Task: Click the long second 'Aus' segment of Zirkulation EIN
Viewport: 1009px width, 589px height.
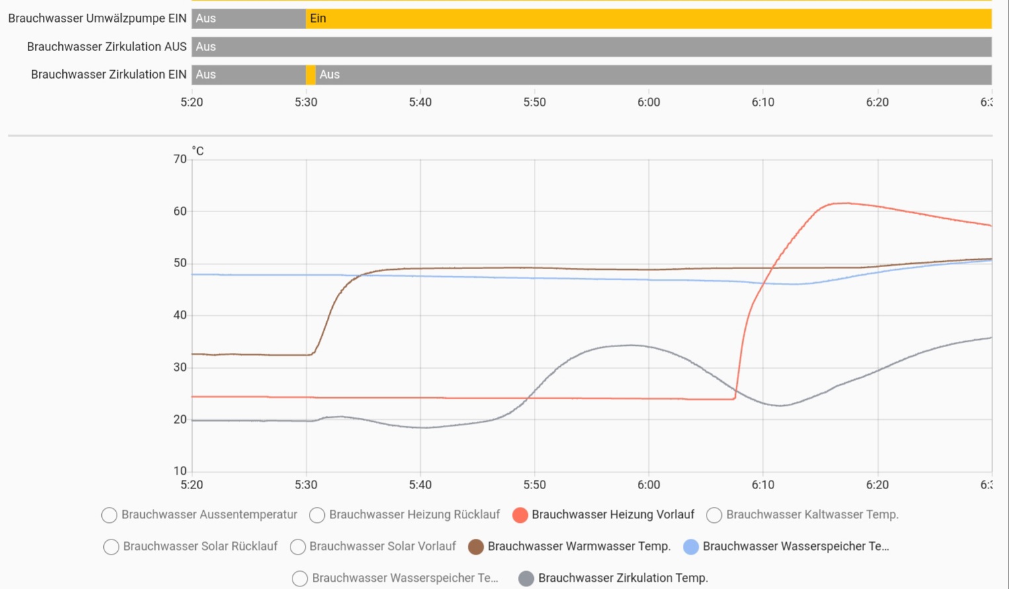Action: coord(653,75)
